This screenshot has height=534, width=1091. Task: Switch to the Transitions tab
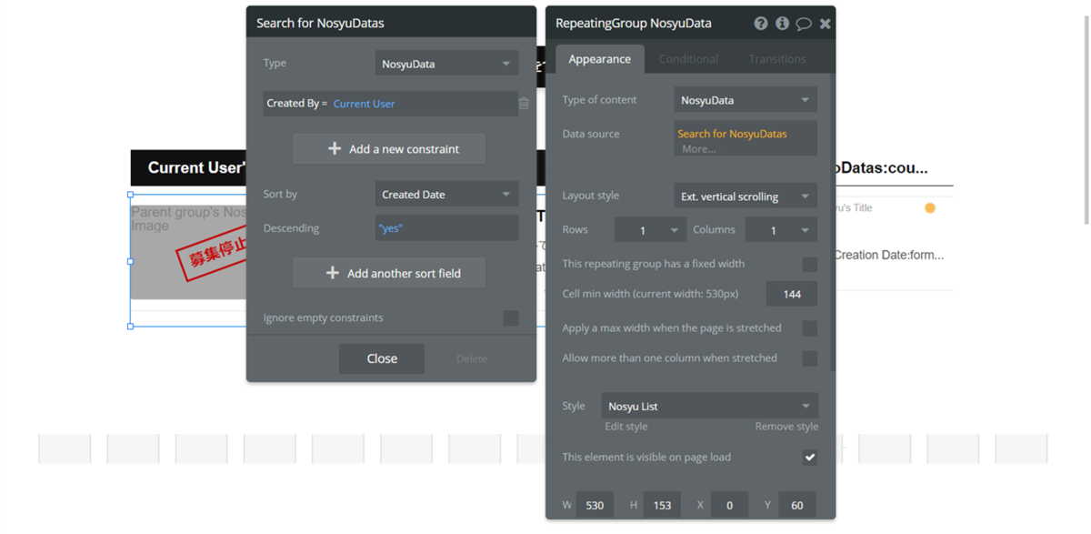[777, 59]
